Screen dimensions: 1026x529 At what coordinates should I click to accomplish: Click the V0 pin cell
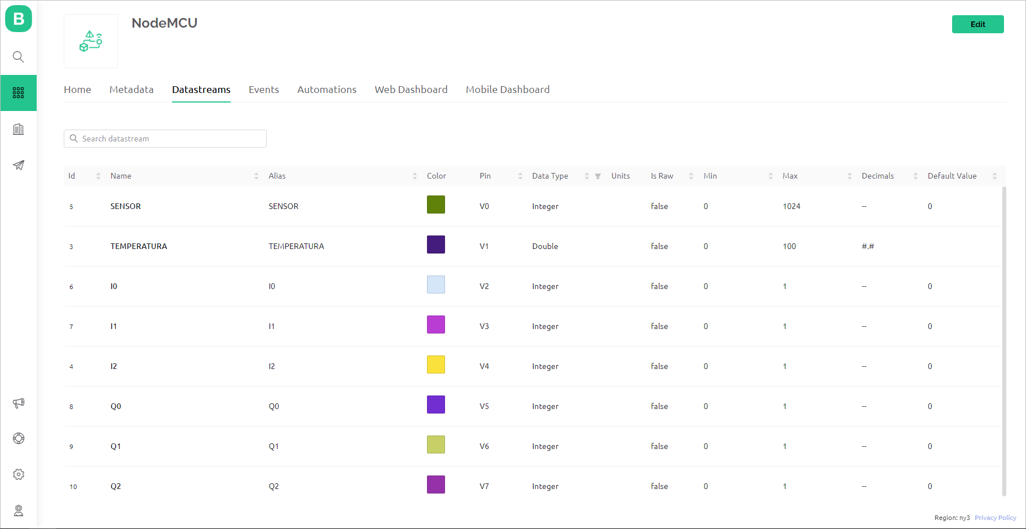click(x=485, y=206)
